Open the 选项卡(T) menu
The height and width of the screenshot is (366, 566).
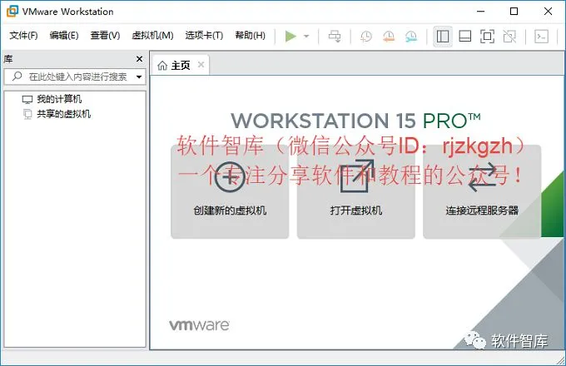[204, 35]
